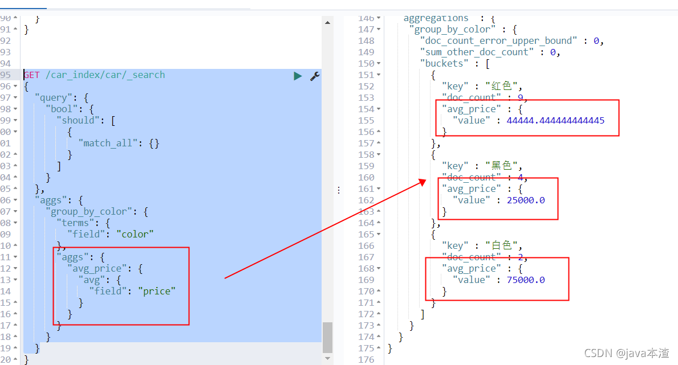Collapse the "terms" block fold arrow
The height and width of the screenshot is (365, 678).
15,223
